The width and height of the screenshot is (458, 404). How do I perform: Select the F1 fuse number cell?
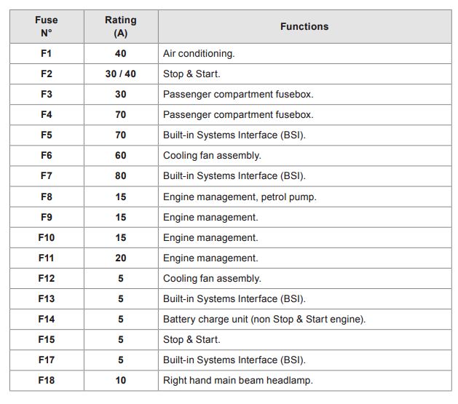[46, 53]
